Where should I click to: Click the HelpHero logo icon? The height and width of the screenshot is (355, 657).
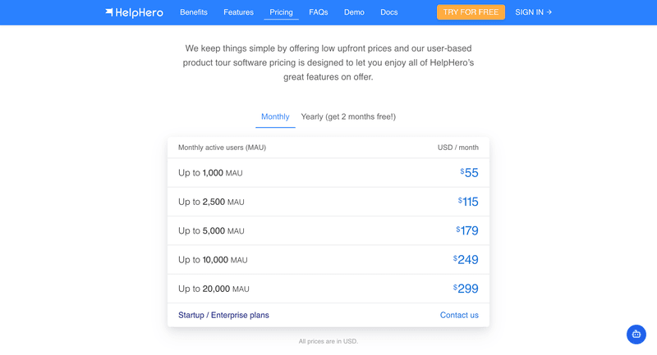tap(109, 12)
